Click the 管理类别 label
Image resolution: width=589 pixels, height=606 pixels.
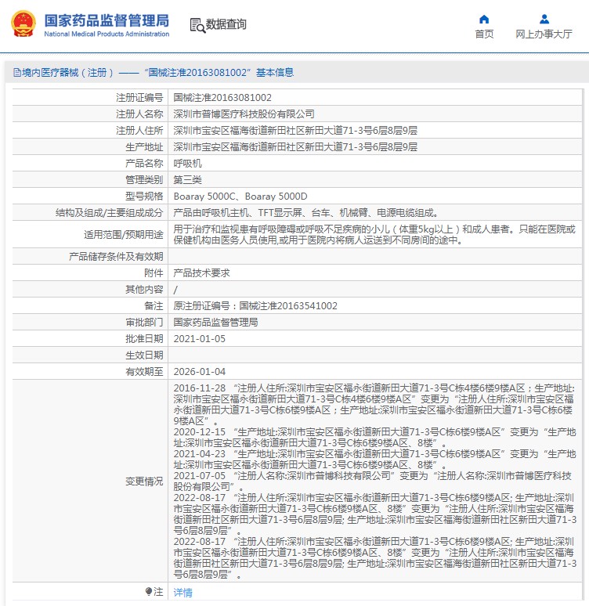(x=144, y=180)
